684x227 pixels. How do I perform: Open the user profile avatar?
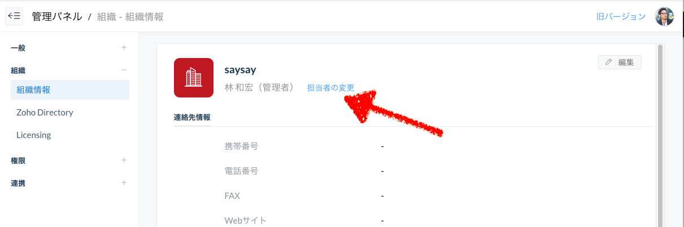pyautogui.click(x=664, y=16)
